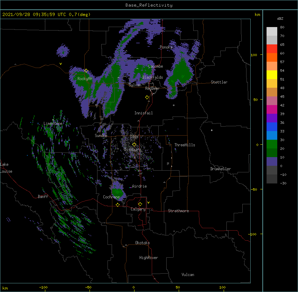Image resolution: width=298 pixels, height=292 pixels.
Task: Click the isolated purple echo west of Ponoka
Action: [x=63, y=51]
